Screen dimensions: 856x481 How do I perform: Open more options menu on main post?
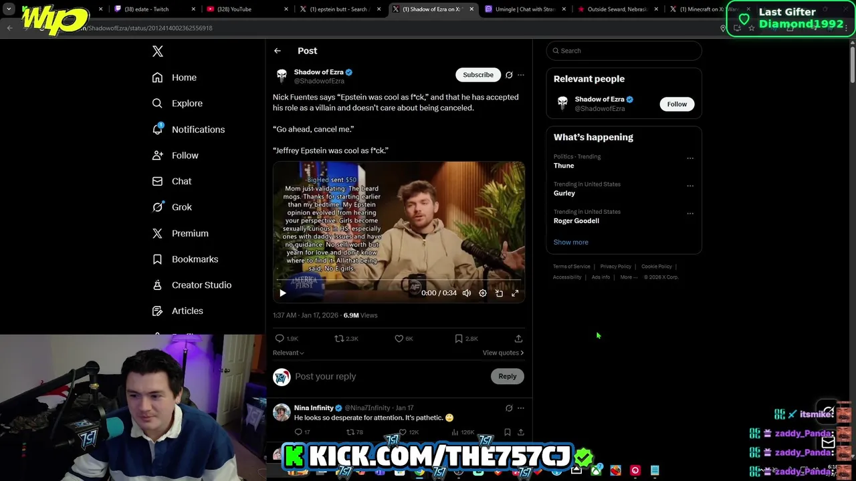click(521, 75)
